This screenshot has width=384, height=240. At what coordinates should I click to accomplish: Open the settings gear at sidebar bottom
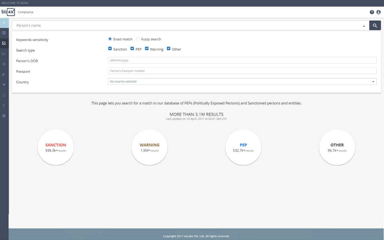click(4, 116)
